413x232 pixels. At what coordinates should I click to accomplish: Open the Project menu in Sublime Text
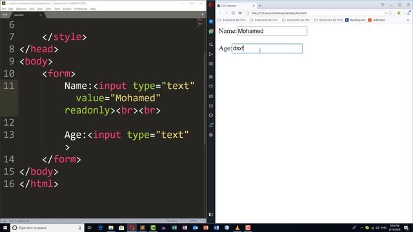click(x=67, y=9)
